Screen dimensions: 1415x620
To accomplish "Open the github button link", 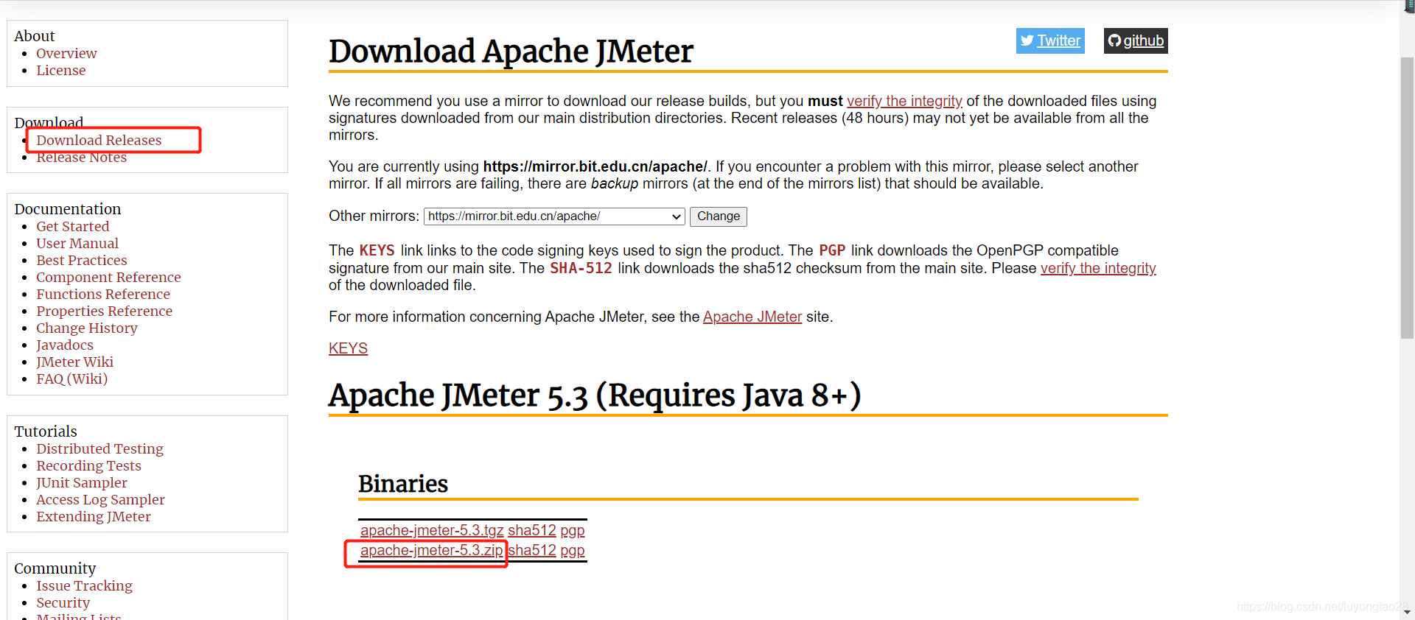I will [x=1136, y=40].
